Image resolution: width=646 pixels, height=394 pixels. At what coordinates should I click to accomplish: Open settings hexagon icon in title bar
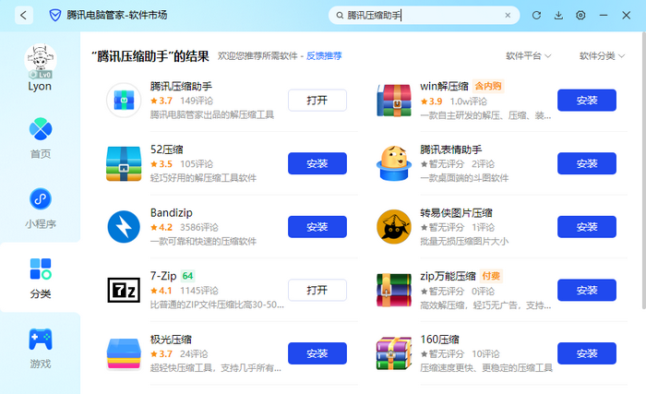[580, 16]
